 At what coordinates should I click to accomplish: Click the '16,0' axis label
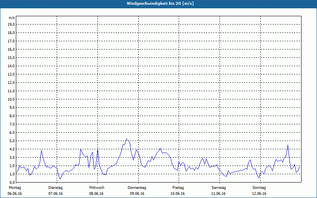click(x=11, y=49)
